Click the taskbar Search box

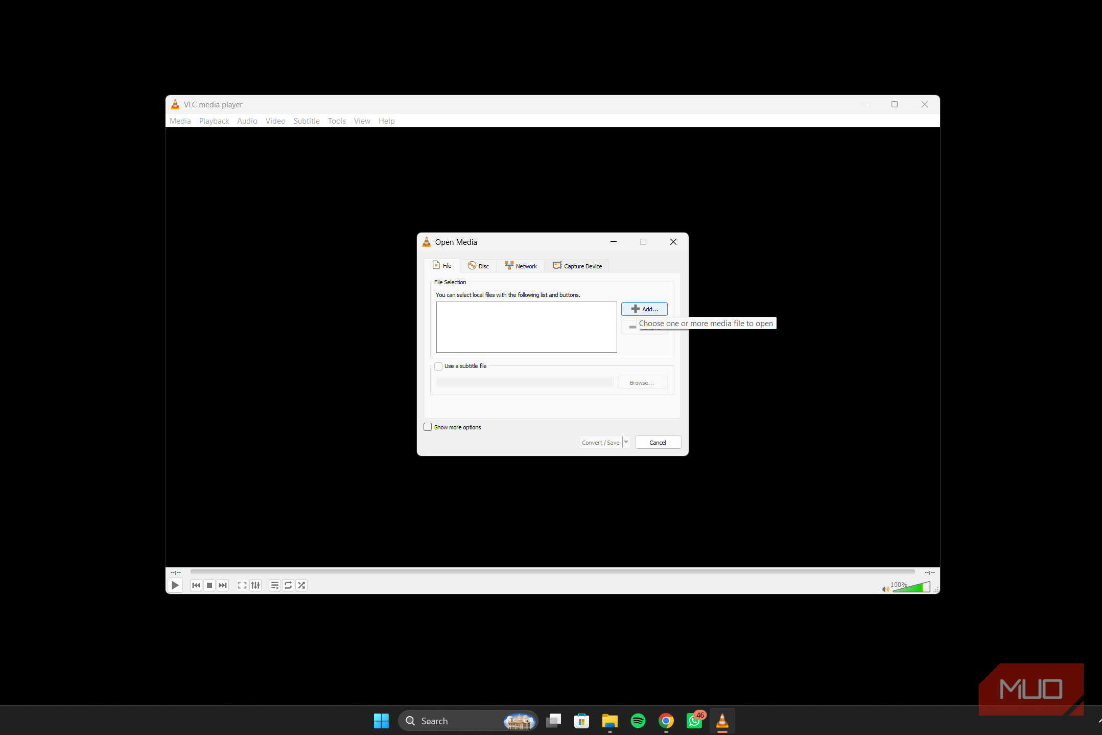pos(468,721)
